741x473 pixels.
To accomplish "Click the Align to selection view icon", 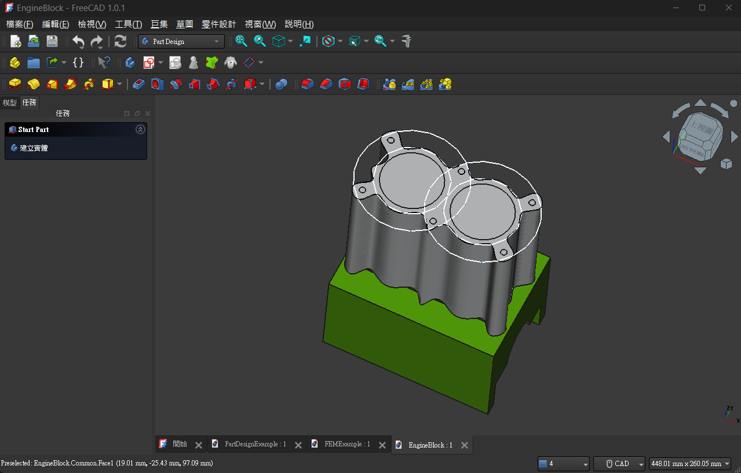I will pos(305,41).
